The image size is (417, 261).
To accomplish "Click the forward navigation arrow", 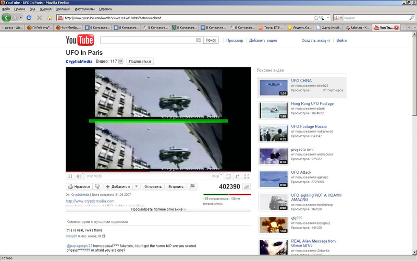I will (15, 18).
